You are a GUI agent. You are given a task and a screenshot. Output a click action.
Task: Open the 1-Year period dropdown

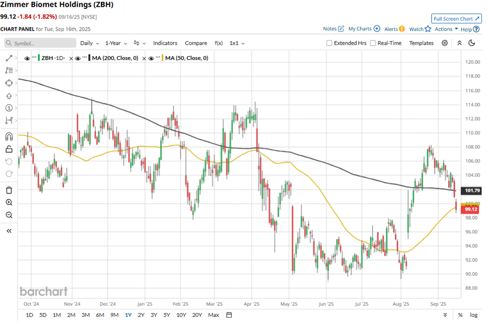(116, 43)
